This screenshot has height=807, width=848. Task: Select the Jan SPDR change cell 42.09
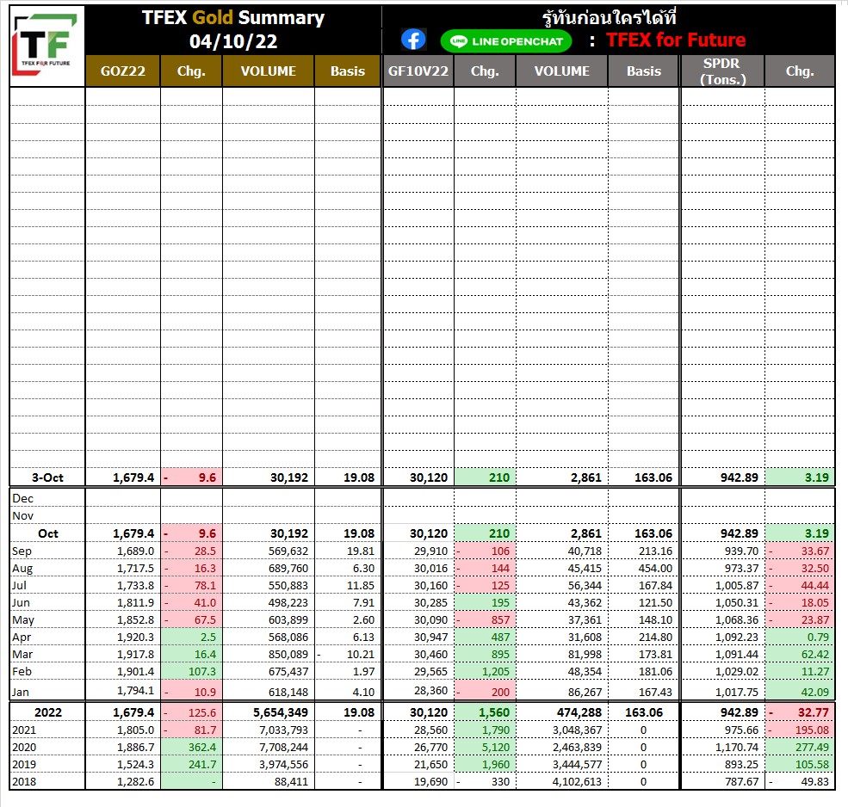[x=799, y=692]
